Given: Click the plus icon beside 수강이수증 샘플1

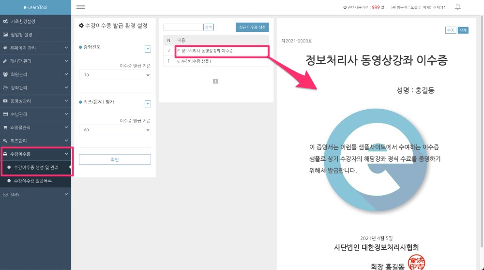Looking at the screenshot, I should click(x=179, y=61).
